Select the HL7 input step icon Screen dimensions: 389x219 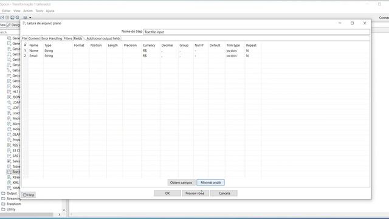click(9, 92)
